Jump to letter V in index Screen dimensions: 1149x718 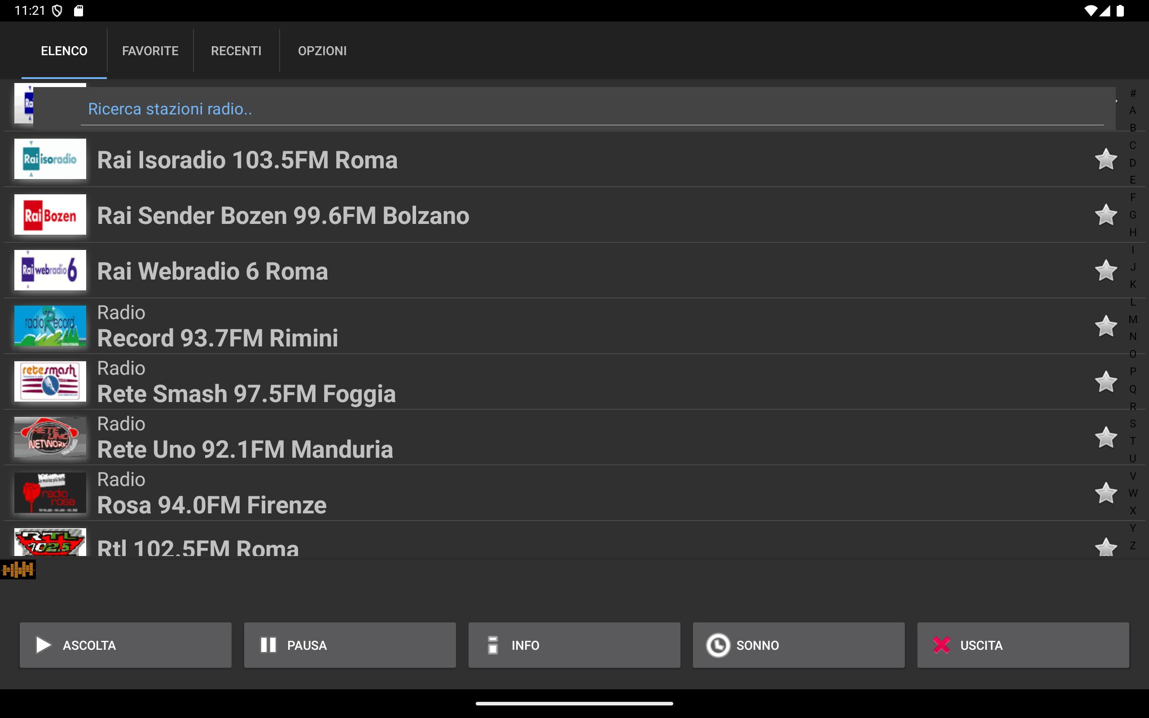1133,476
